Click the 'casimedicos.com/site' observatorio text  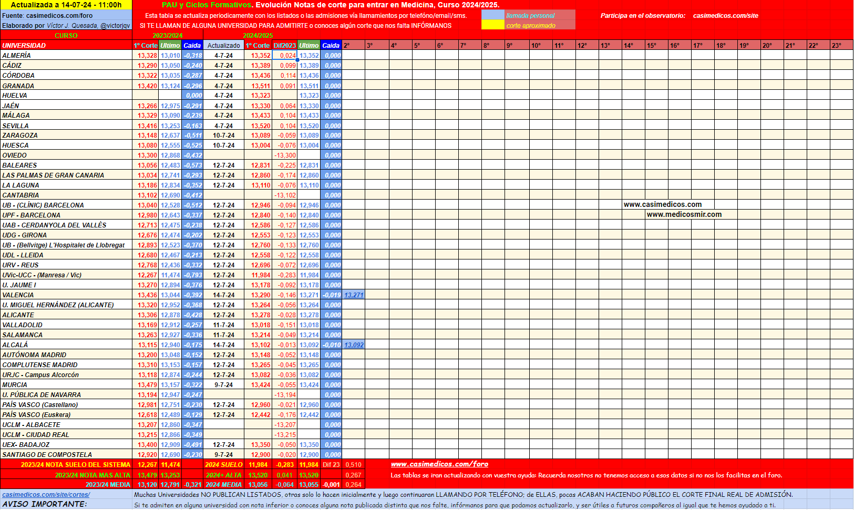point(725,16)
